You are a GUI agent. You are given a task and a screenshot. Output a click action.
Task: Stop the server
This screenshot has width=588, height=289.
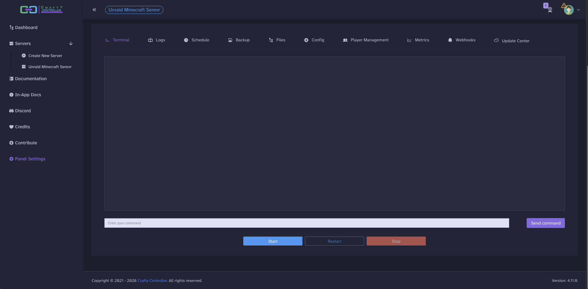coord(396,241)
